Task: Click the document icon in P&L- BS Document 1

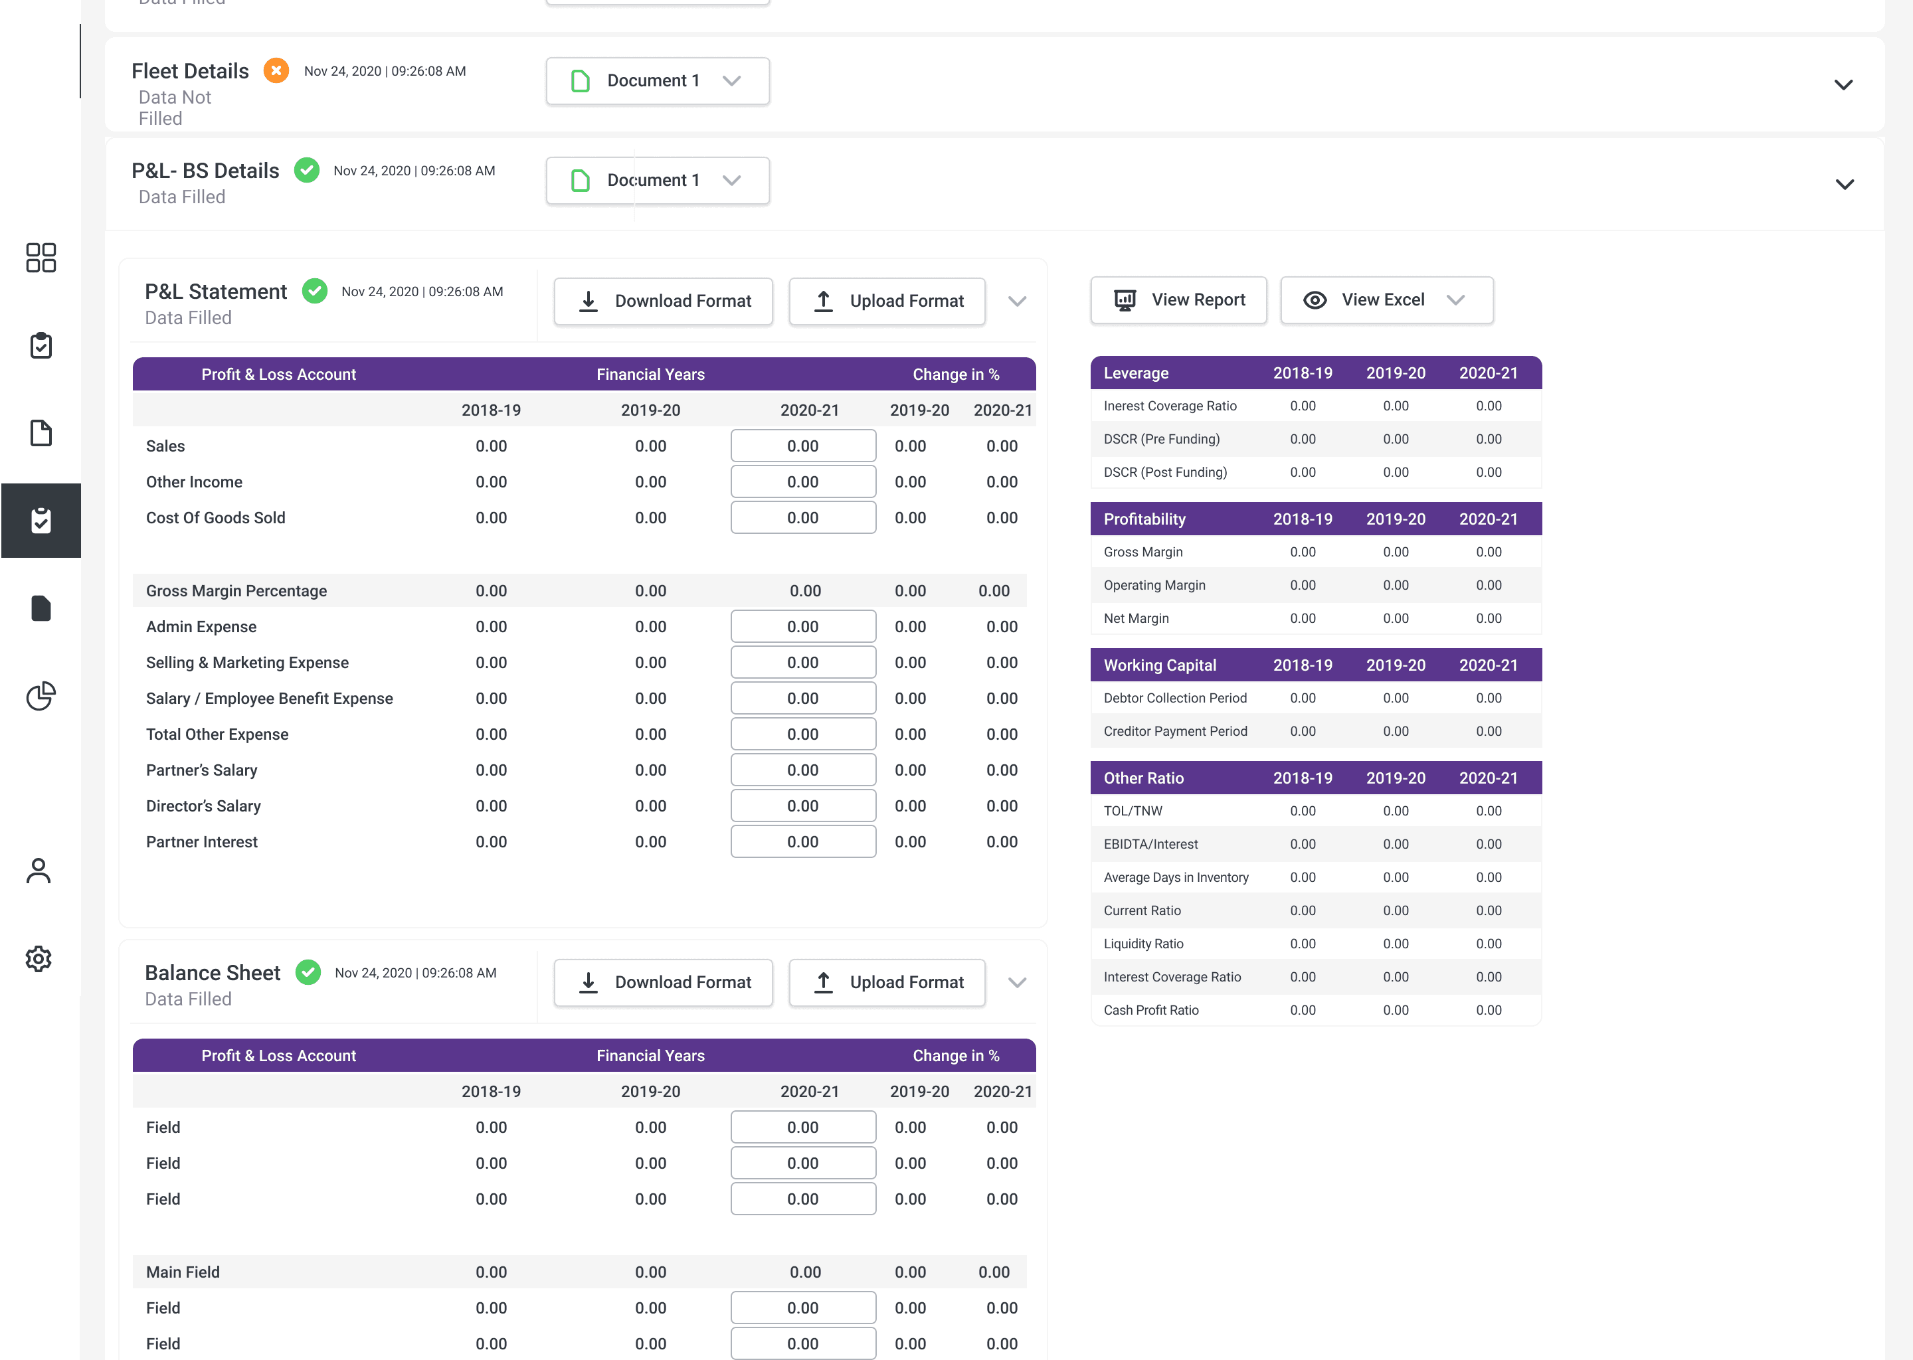Action: (580, 180)
